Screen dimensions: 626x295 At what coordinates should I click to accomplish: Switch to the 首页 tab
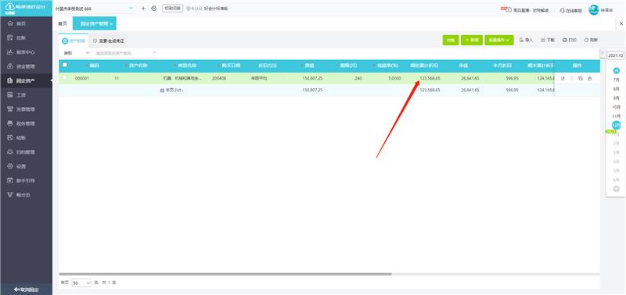tap(63, 24)
